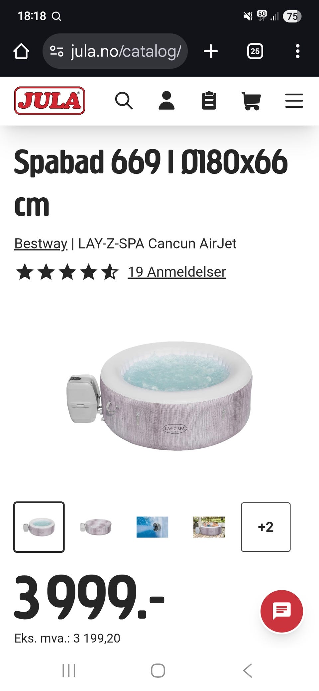Viewport: 319px width, 691px height.
Task: Select the empty spa thumbnail
Action: coord(96,527)
